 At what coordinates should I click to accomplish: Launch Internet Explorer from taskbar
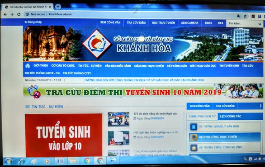(x=21, y=162)
